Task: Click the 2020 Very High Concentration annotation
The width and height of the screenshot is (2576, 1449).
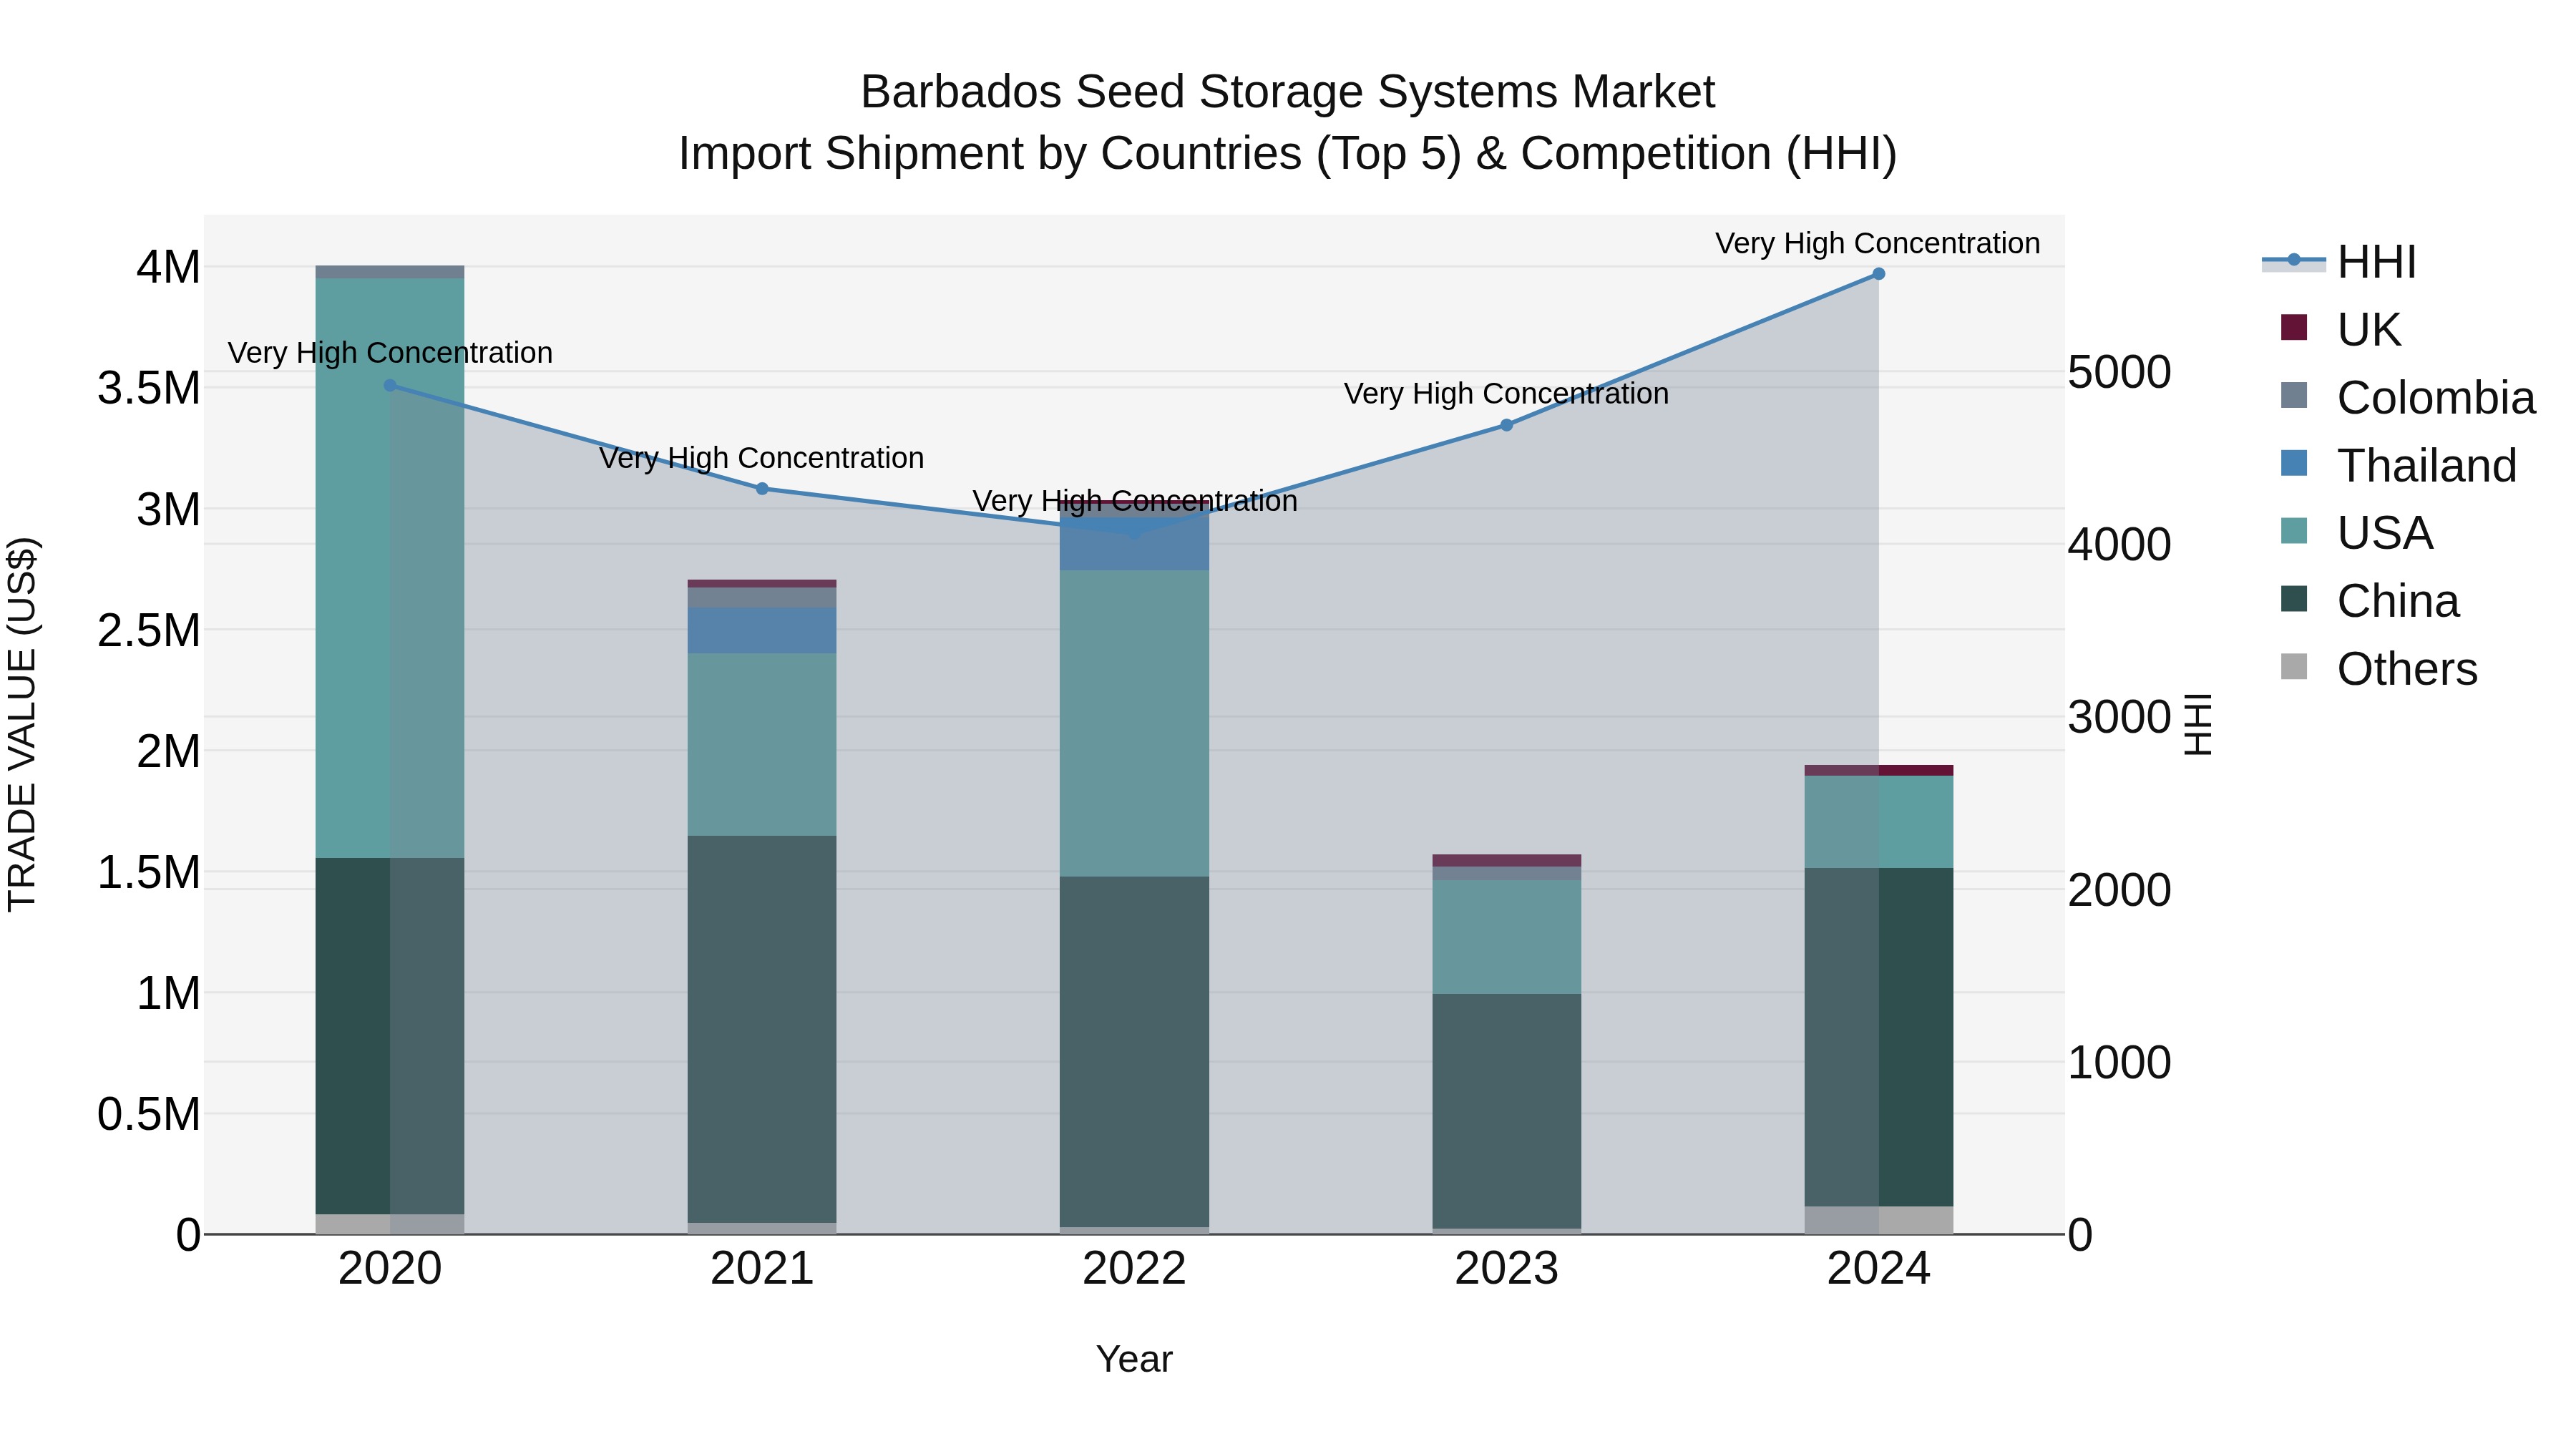Action: click(390, 353)
